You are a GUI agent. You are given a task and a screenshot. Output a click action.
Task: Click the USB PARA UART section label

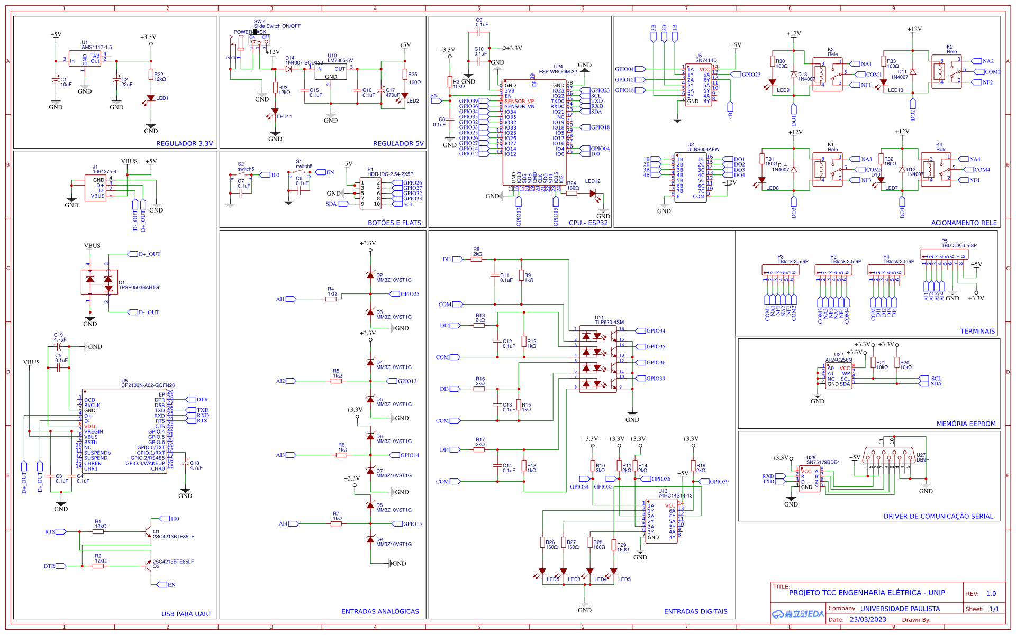point(186,614)
